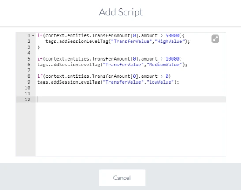241x190 pixels.
Task: Click the number 10000 on line 5
Action: (x=172, y=59)
